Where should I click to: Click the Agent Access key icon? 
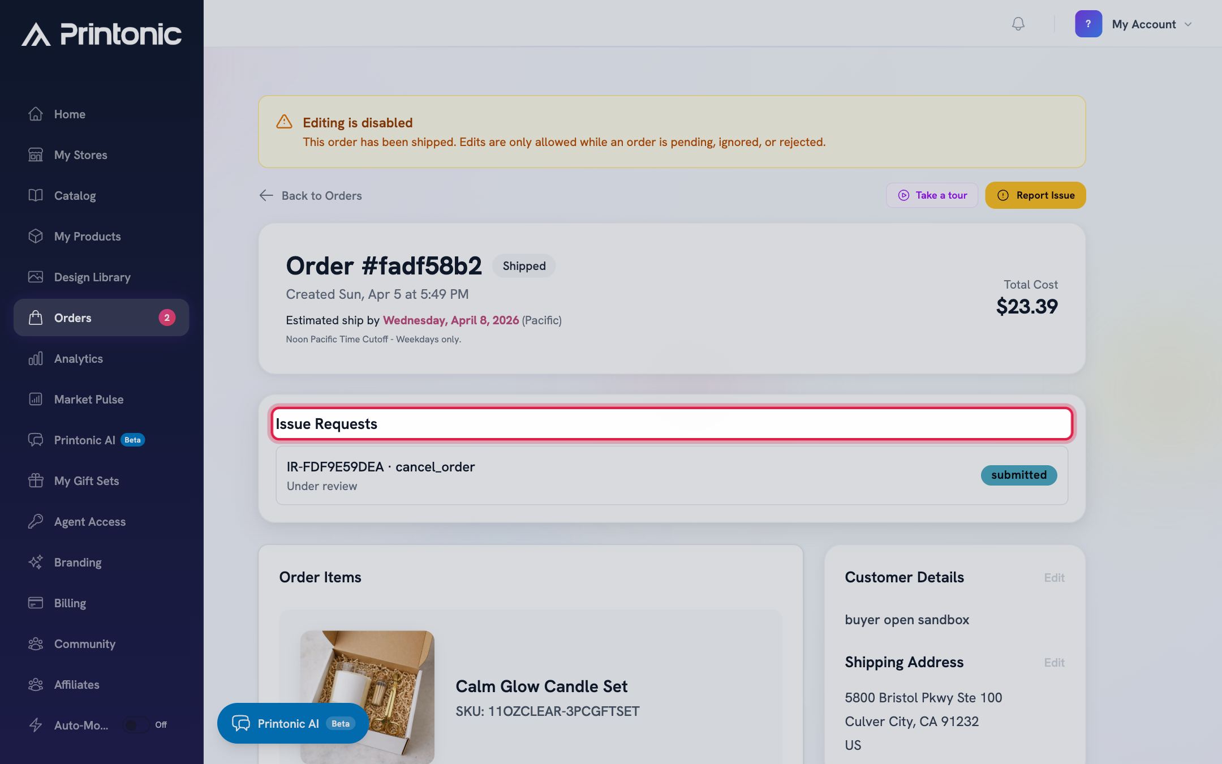pyautogui.click(x=36, y=521)
